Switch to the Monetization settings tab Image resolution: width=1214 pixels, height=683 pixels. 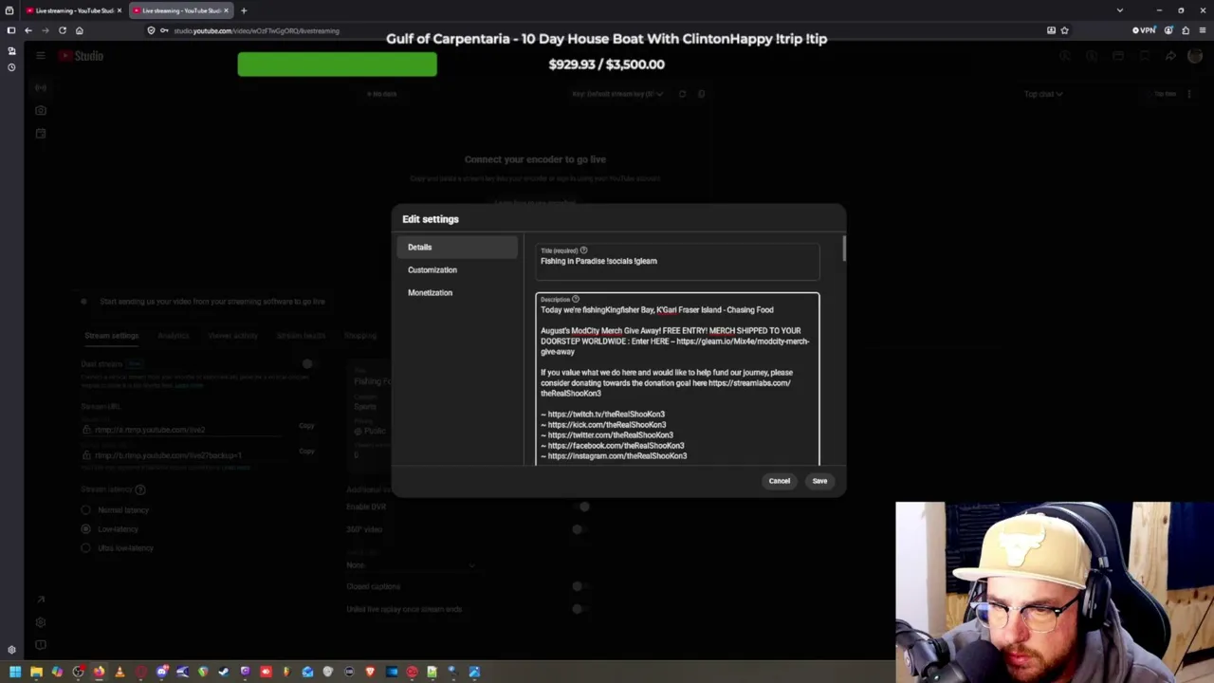457,293
